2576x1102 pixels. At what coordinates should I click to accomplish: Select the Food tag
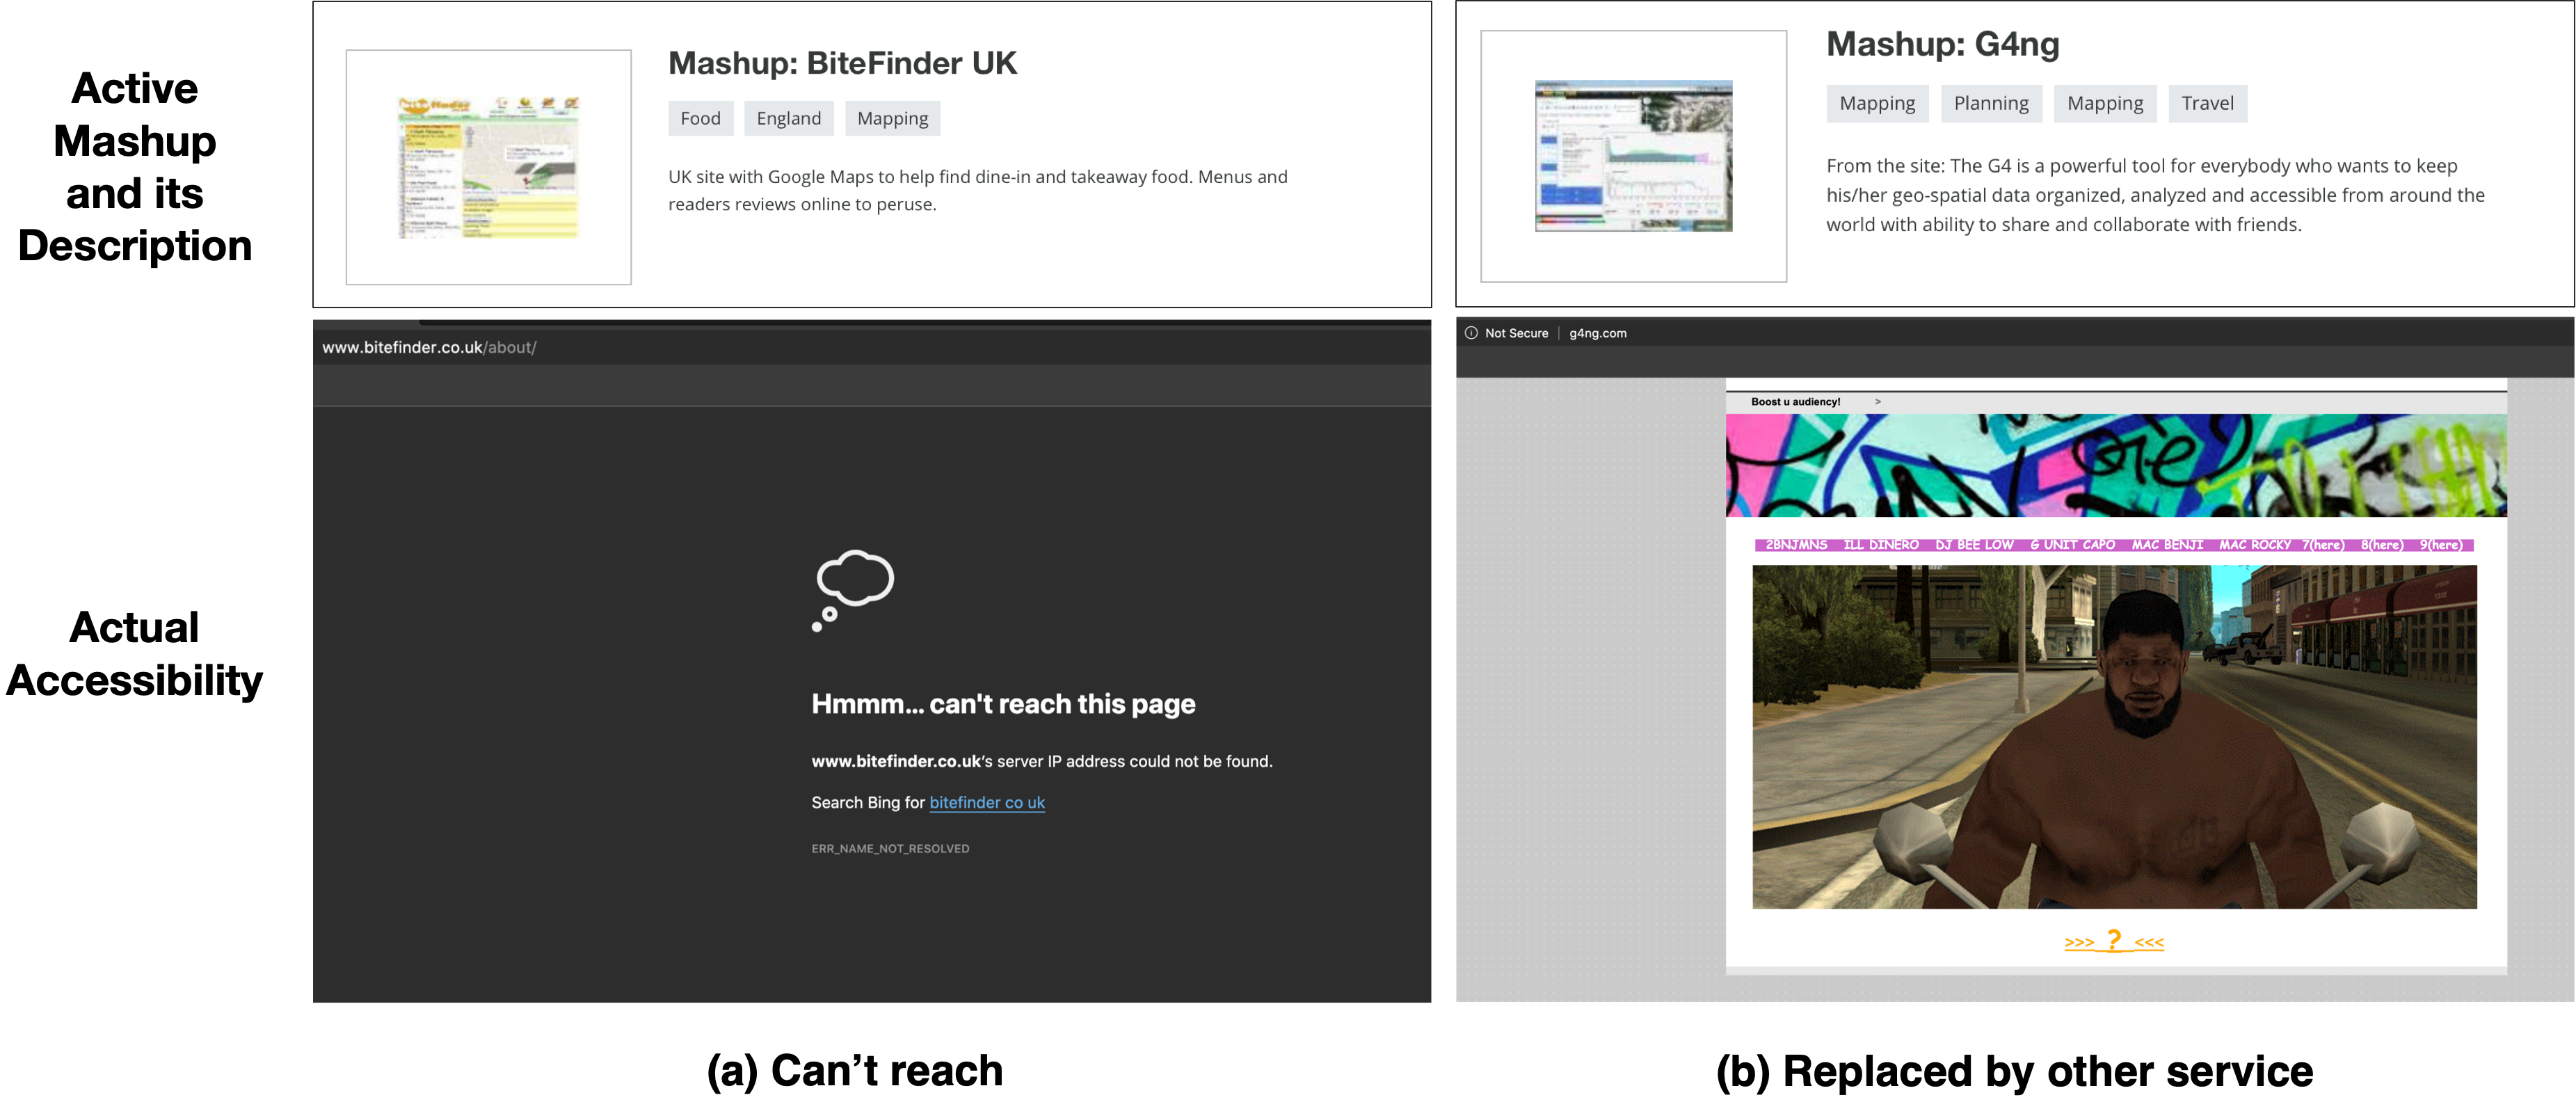point(700,118)
